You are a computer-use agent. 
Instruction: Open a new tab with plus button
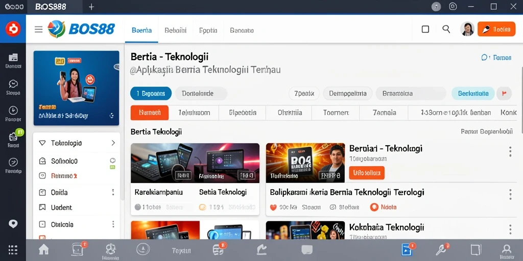pyautogui.click(x=91, y=7)
